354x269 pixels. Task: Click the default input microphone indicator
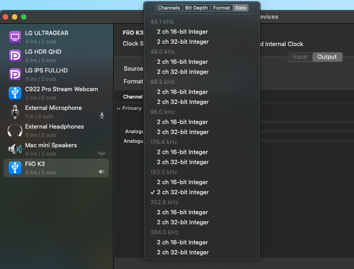click(x=102, y=115)
